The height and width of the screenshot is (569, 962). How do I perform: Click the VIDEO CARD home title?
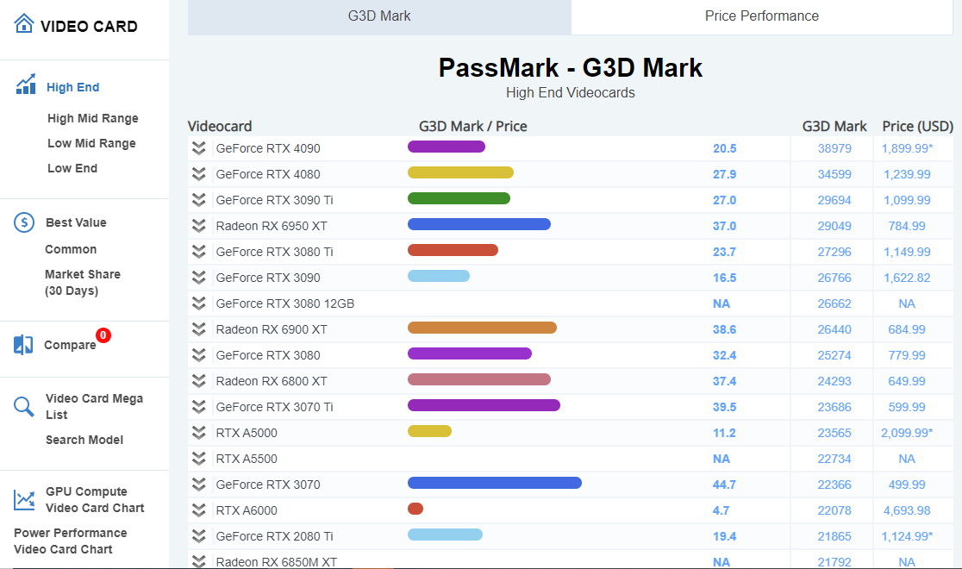coord(89,27)
